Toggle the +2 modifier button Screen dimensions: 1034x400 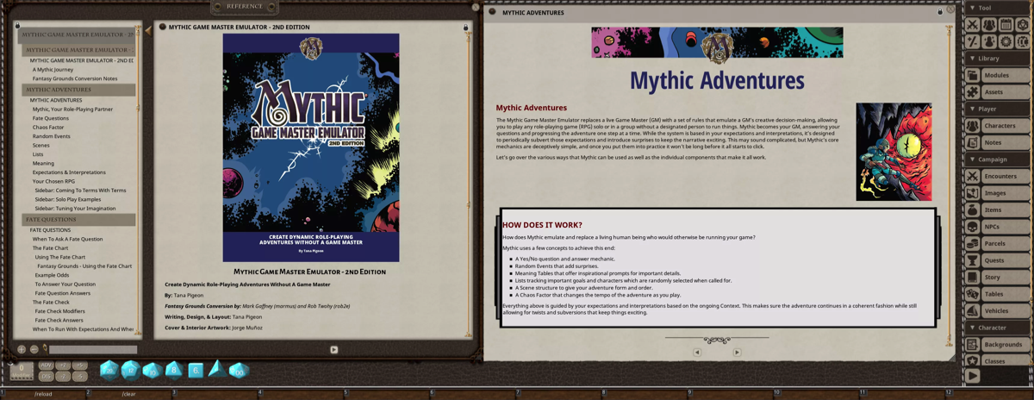(x=63, y=366)
